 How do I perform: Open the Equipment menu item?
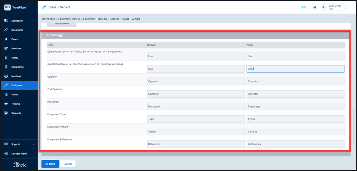pos(17,85)
